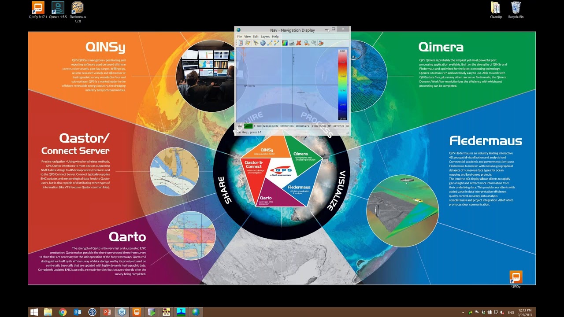Screen dimensions: 564x317
Task: Click the magnifier zoom toolbar icon
Action: click(x=307, y=43)
